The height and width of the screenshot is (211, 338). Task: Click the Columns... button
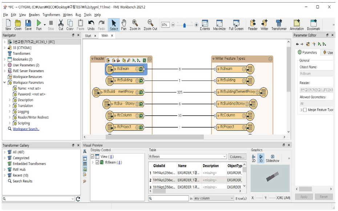237,157
